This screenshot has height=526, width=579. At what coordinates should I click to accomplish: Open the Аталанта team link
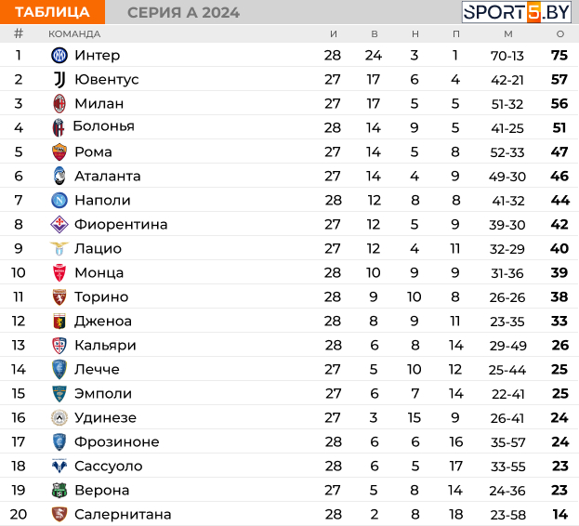[108, 177]
